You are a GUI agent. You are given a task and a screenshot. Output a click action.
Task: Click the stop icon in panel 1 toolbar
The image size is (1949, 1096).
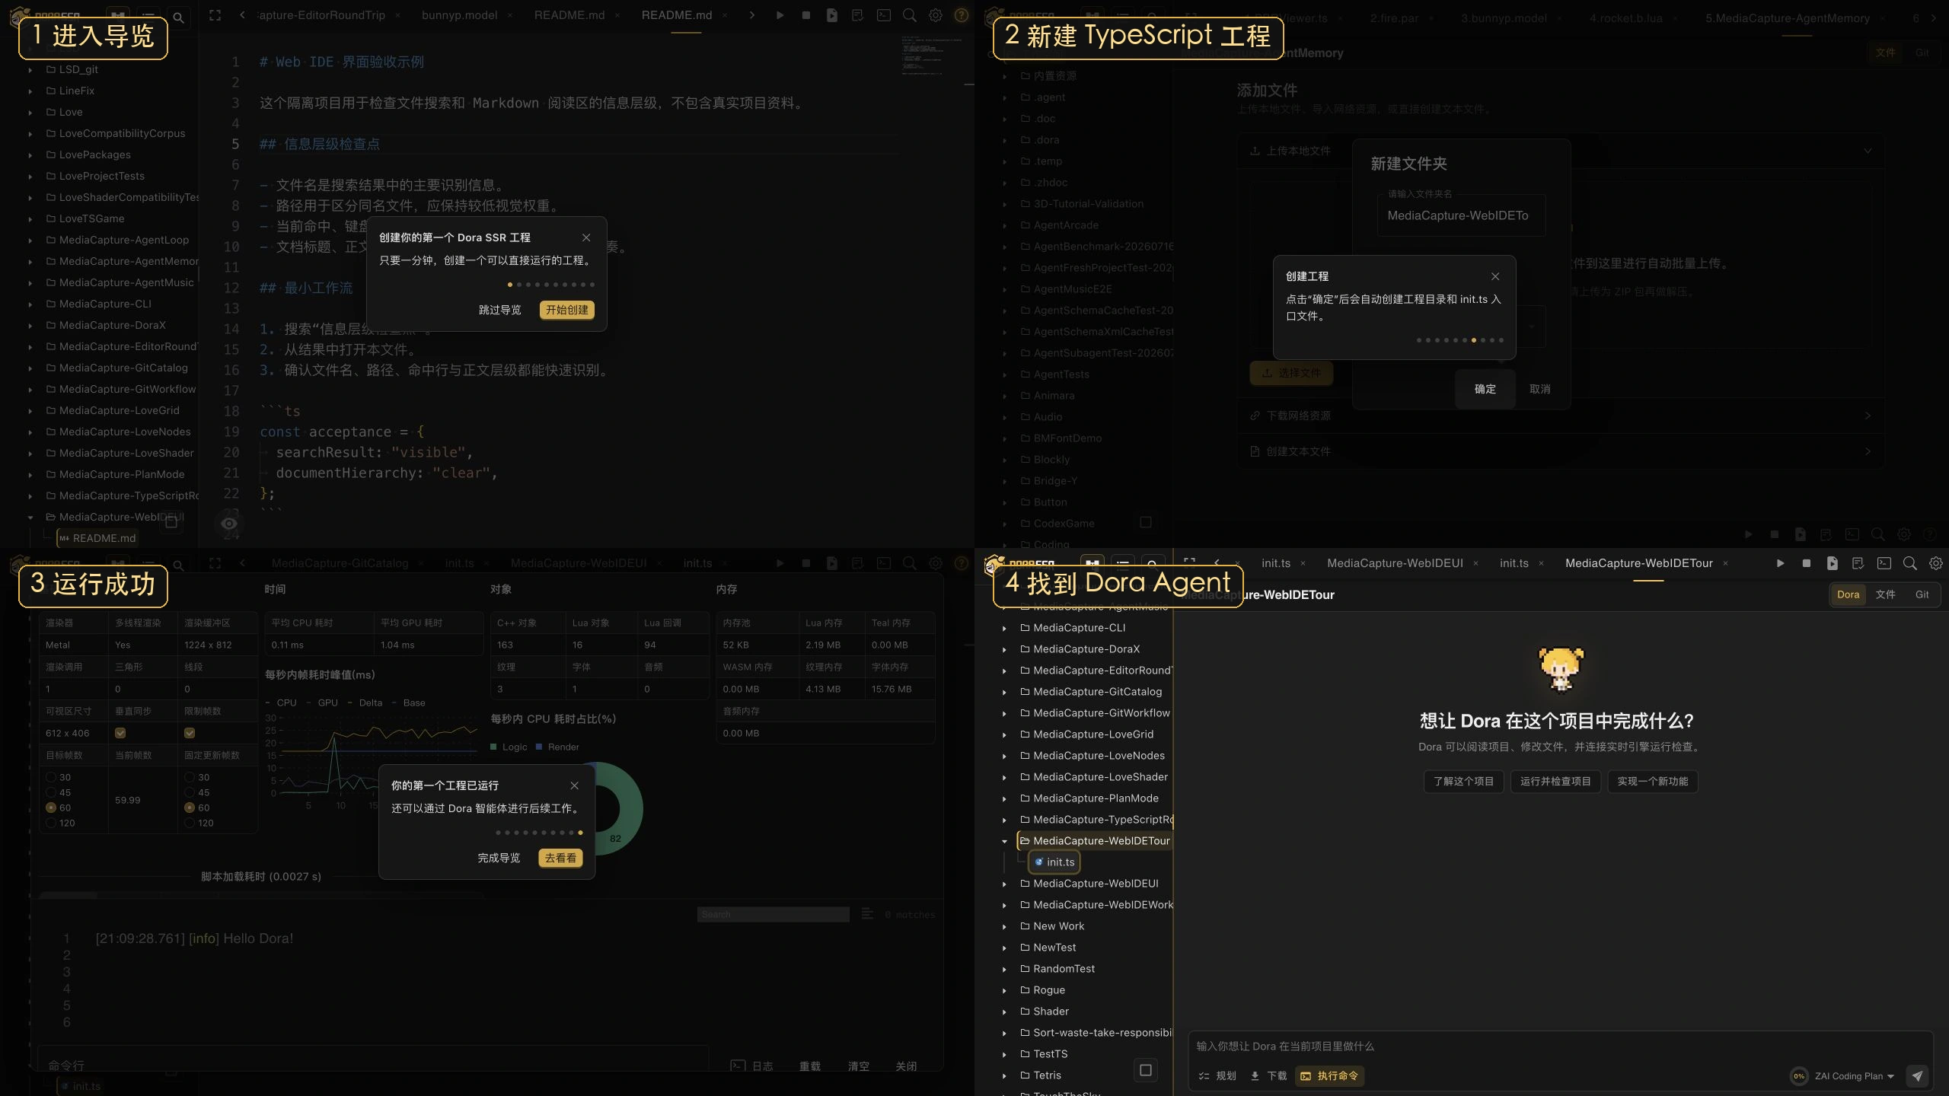click(805, 15)
